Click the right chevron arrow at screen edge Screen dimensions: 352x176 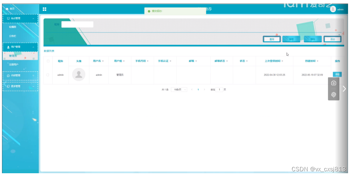345,89
